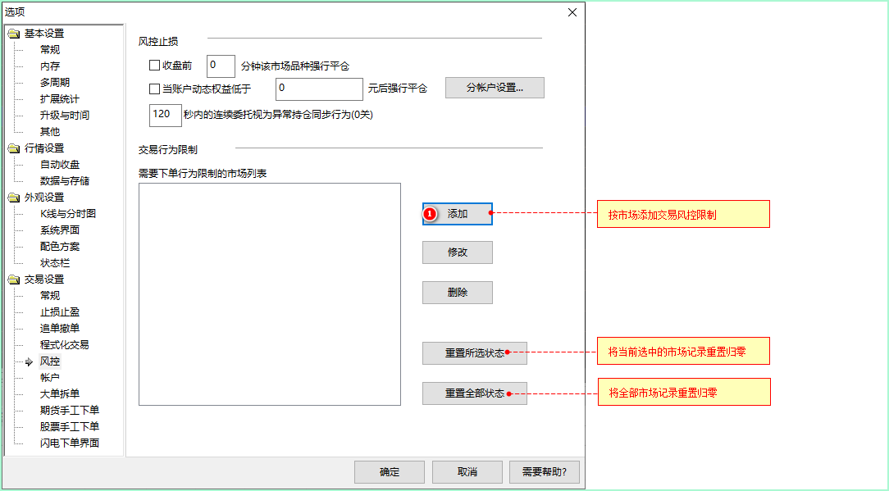Open 常规 under 基本设置
Viewport: 889px width, 491px height.
(50, 50)
